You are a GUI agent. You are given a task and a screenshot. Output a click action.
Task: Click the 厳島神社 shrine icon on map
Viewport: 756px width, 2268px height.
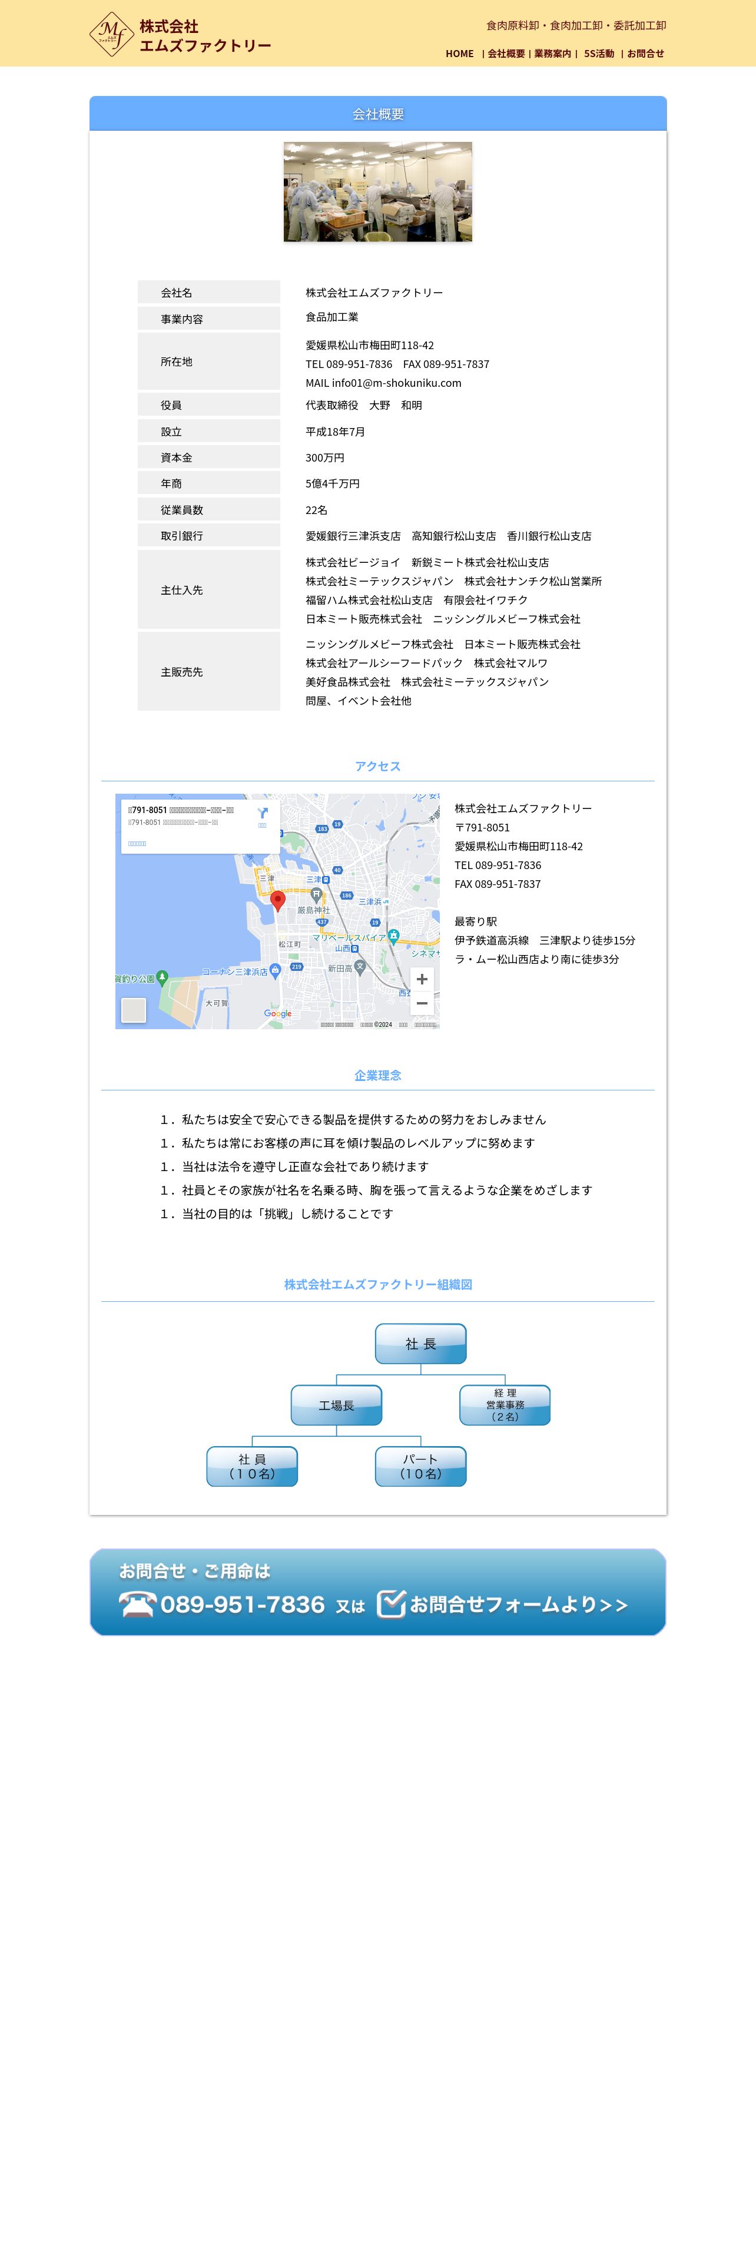click(x=315, y=894)
